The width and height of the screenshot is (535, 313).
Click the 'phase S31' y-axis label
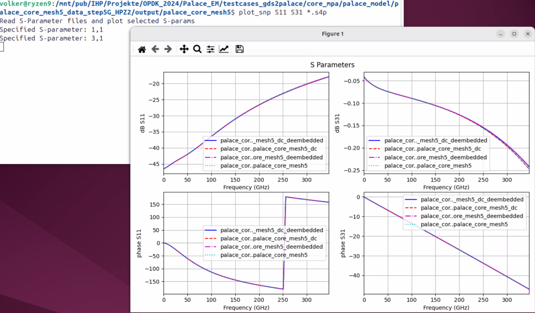tap(343, 243)
